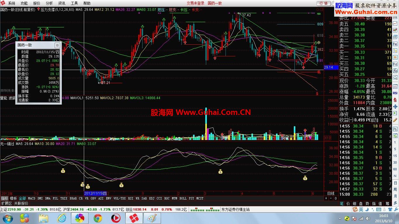Click the 2012/11/15/四 date marker

point(95,193)
